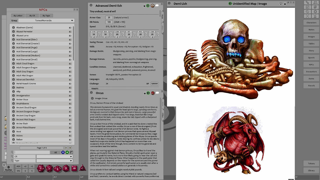Select the By CR sorting tab in NPCs
This screenshot has height=180, width=320.
coord(32,15)
